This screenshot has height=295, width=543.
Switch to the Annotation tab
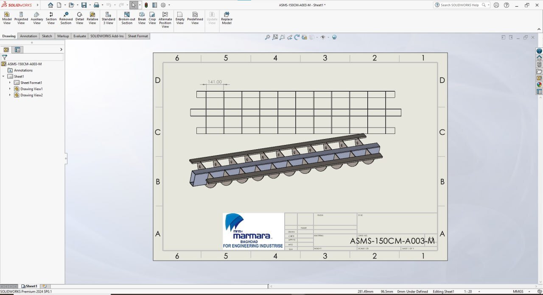click(x=28, y=36)
